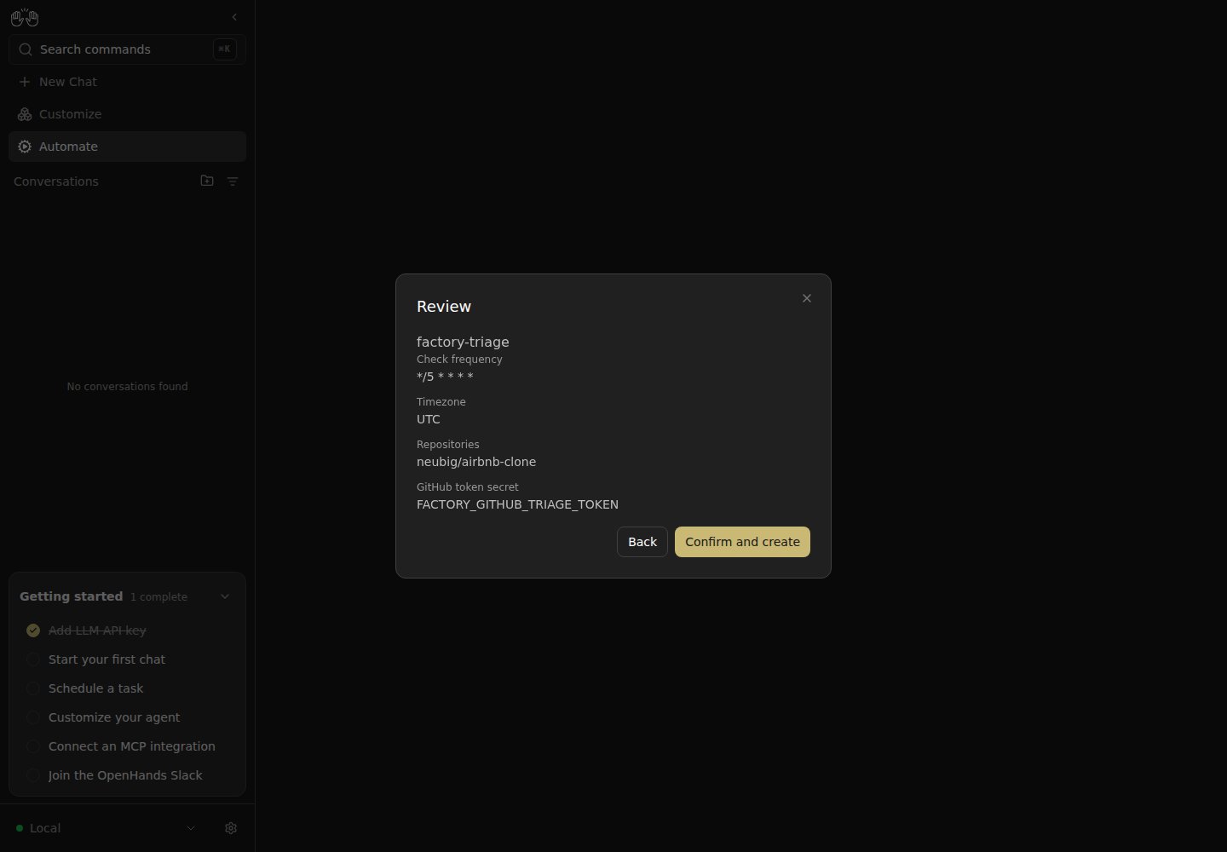Click the completed Add LLM API key checkmark

coord(33,630)
